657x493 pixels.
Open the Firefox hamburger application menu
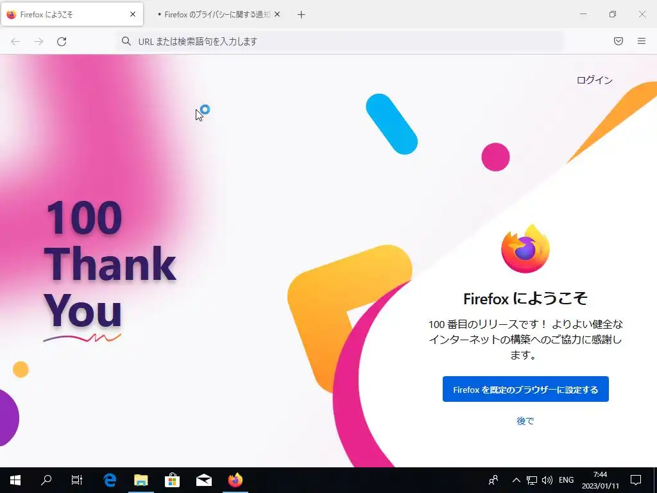tap(642, 41)
